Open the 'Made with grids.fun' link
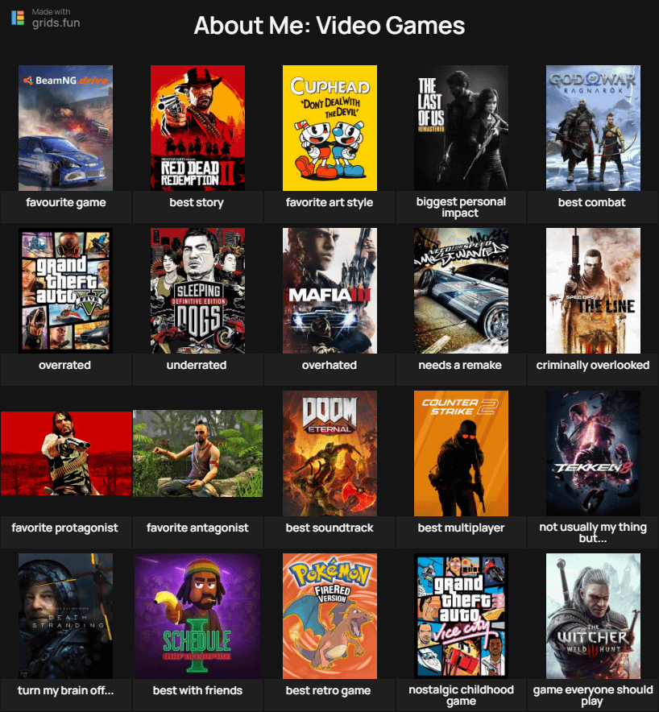The width and height of the screenshot is (659, 712). [x=55, y=18]
